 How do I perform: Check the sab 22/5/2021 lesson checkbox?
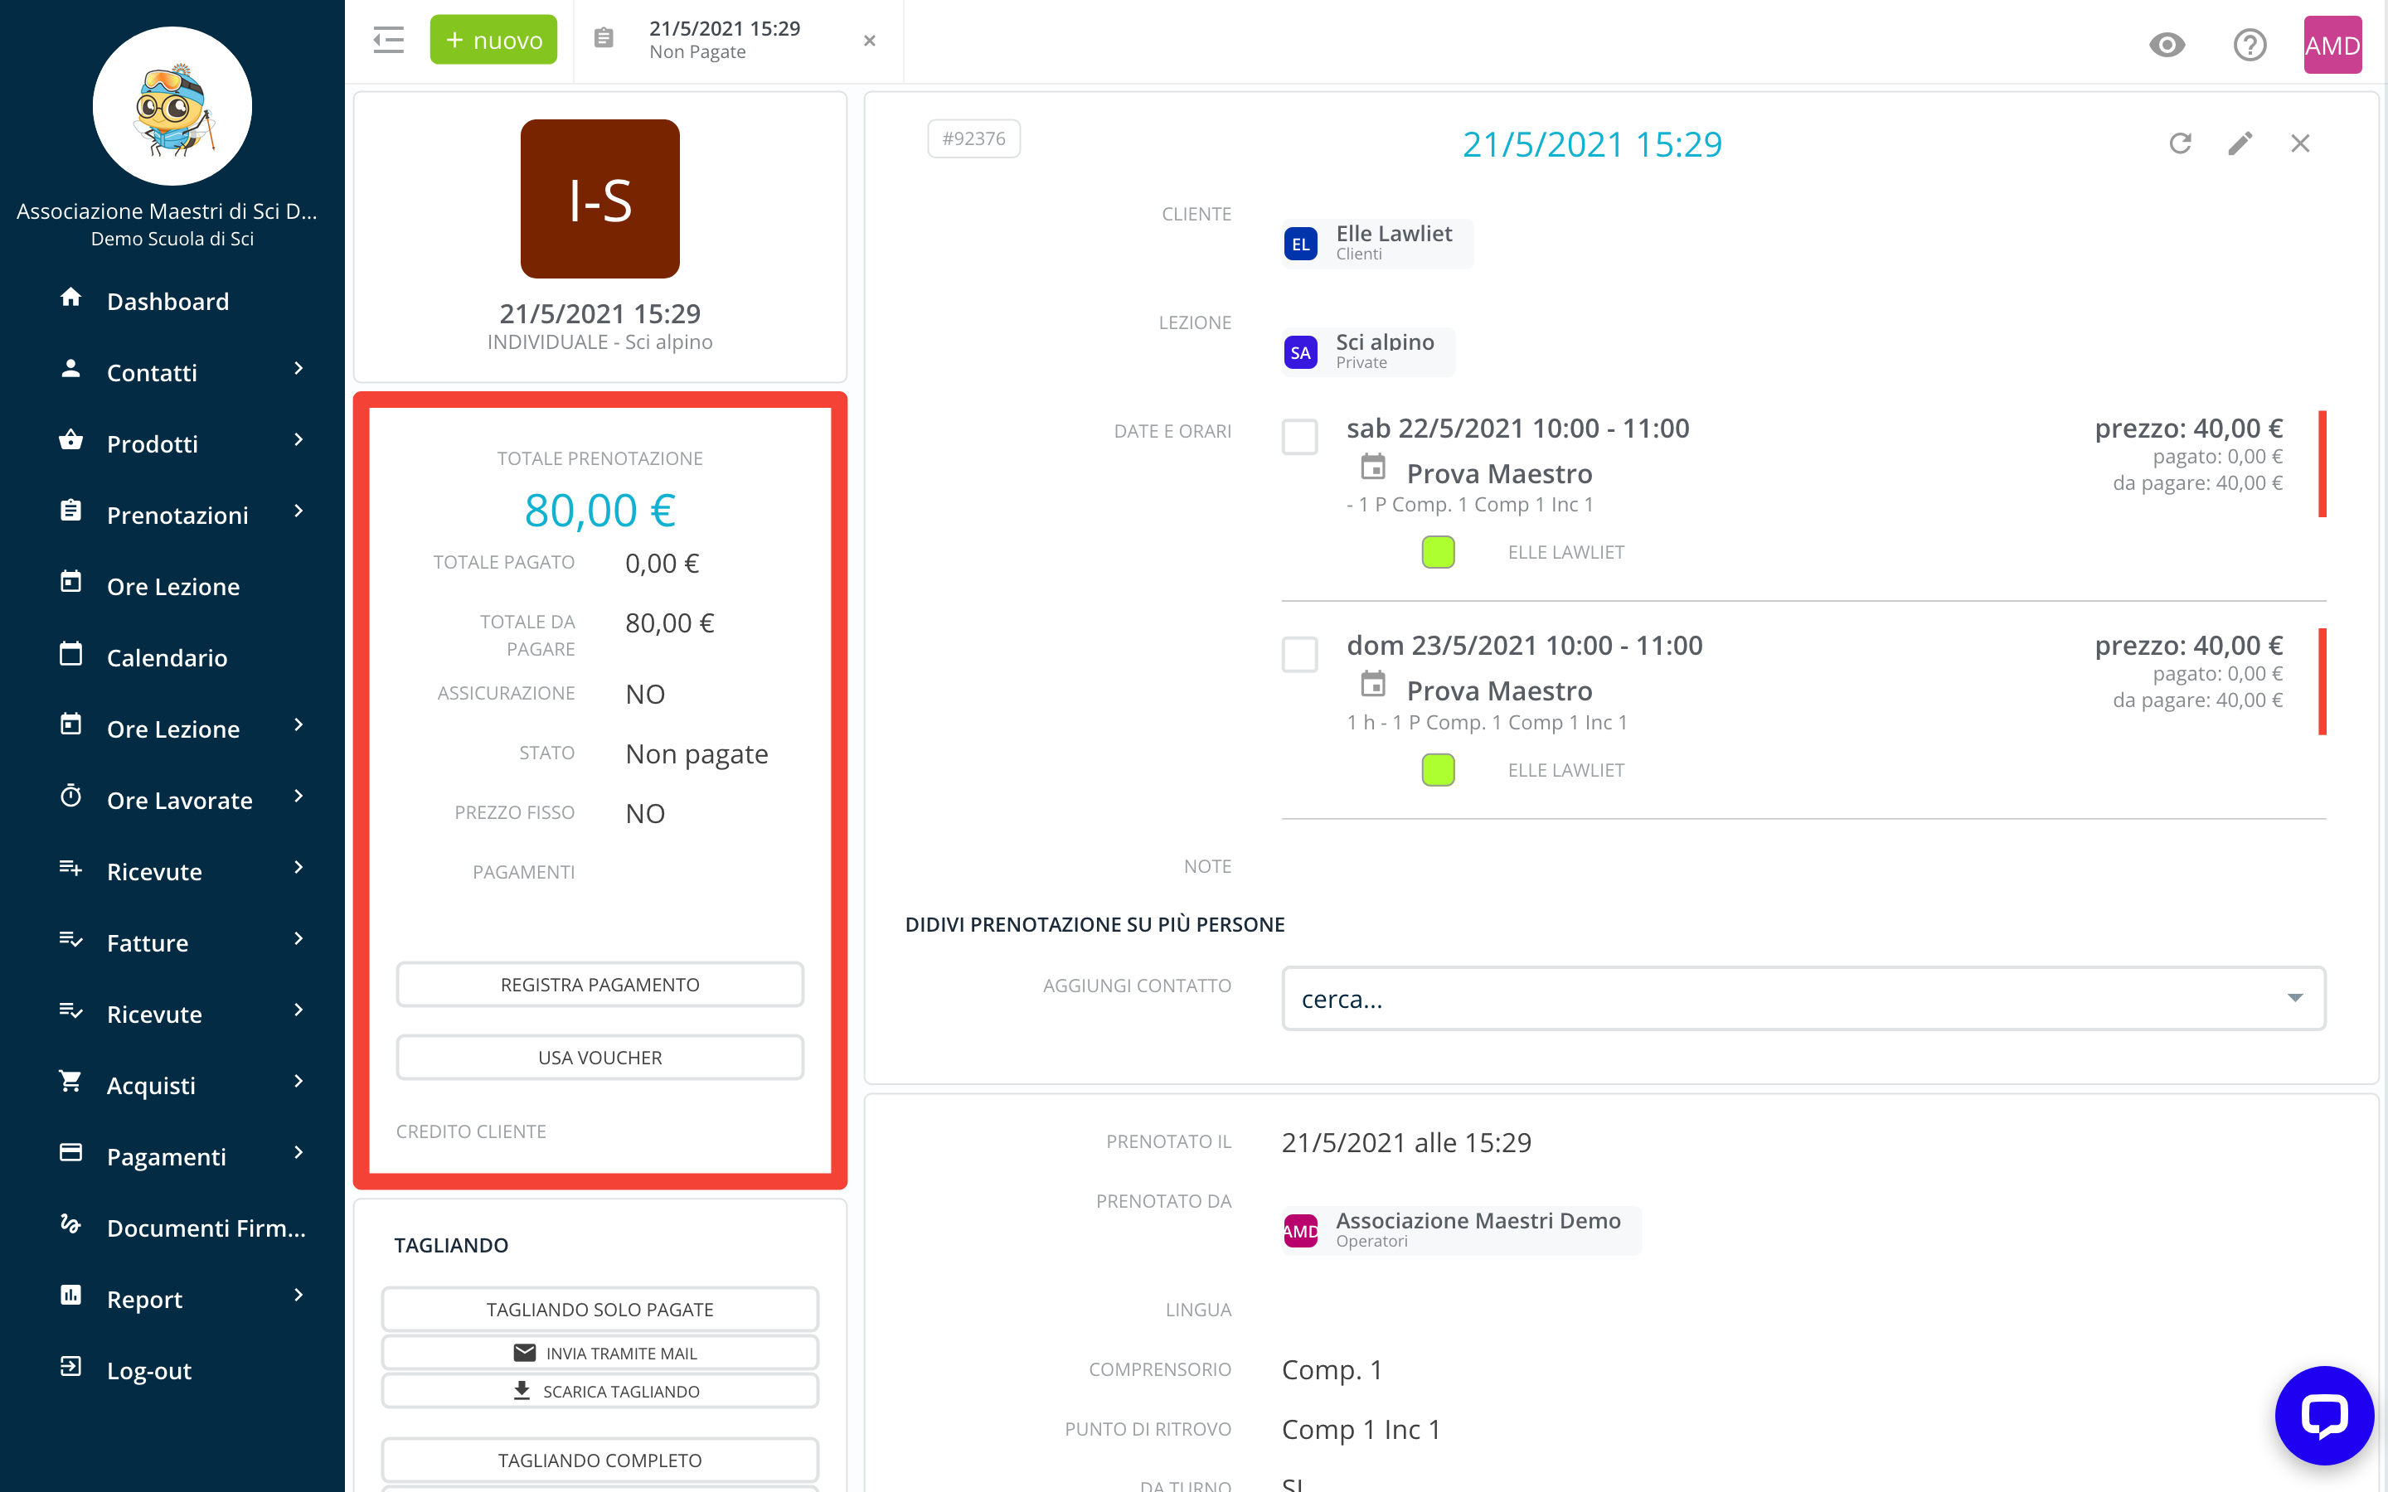click(1299, 436)
